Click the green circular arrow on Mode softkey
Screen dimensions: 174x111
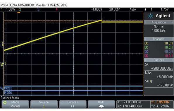tap(5, 103)
